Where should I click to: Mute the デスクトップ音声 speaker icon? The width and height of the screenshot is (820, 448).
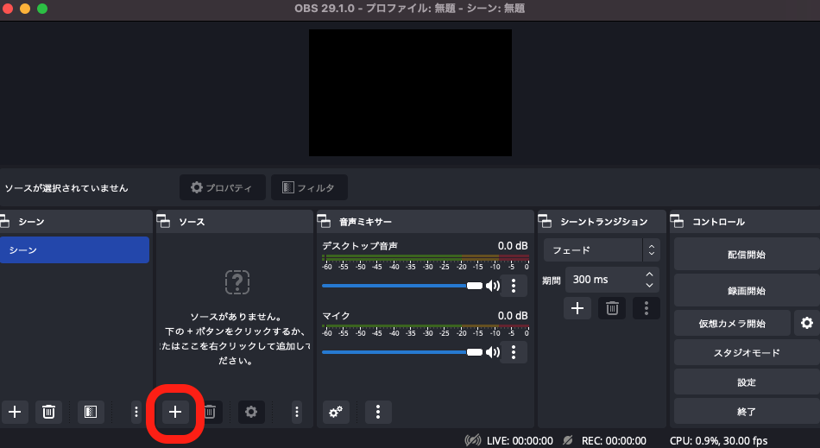pos(493,286)
